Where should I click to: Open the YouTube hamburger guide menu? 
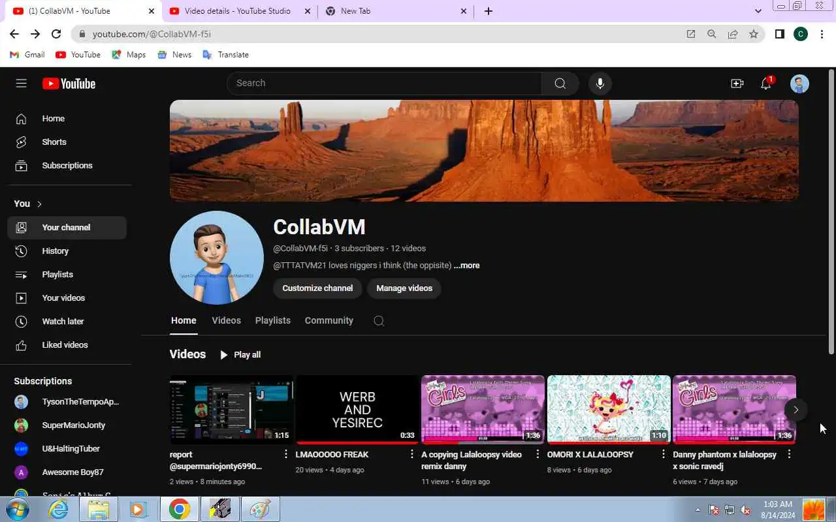click(21, 83)
